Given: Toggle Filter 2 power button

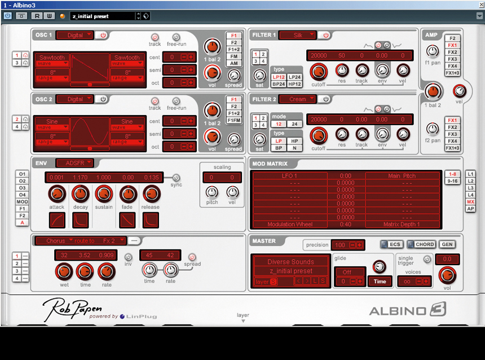Looking at the screenshot, I should (326, 99).
